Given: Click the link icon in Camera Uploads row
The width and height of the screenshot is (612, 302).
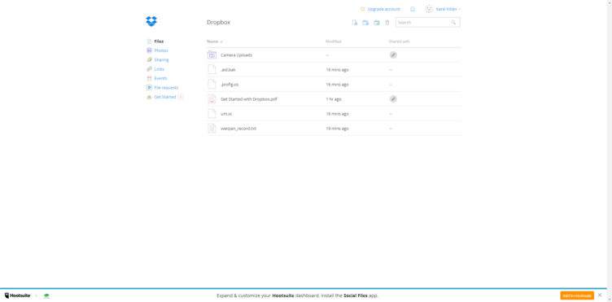Looking at the screenshot, I should click(x=393, y=55).
